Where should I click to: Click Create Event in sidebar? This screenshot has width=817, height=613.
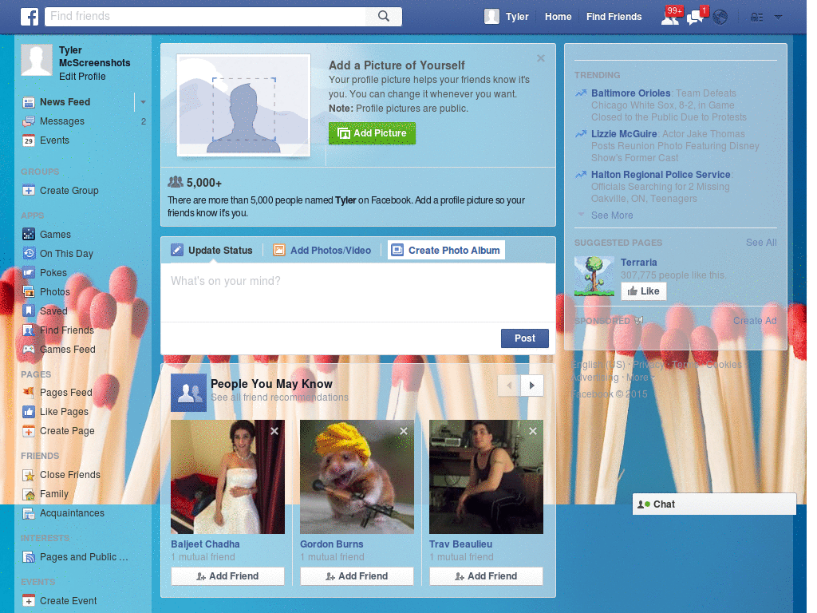(x=69, y=600)
